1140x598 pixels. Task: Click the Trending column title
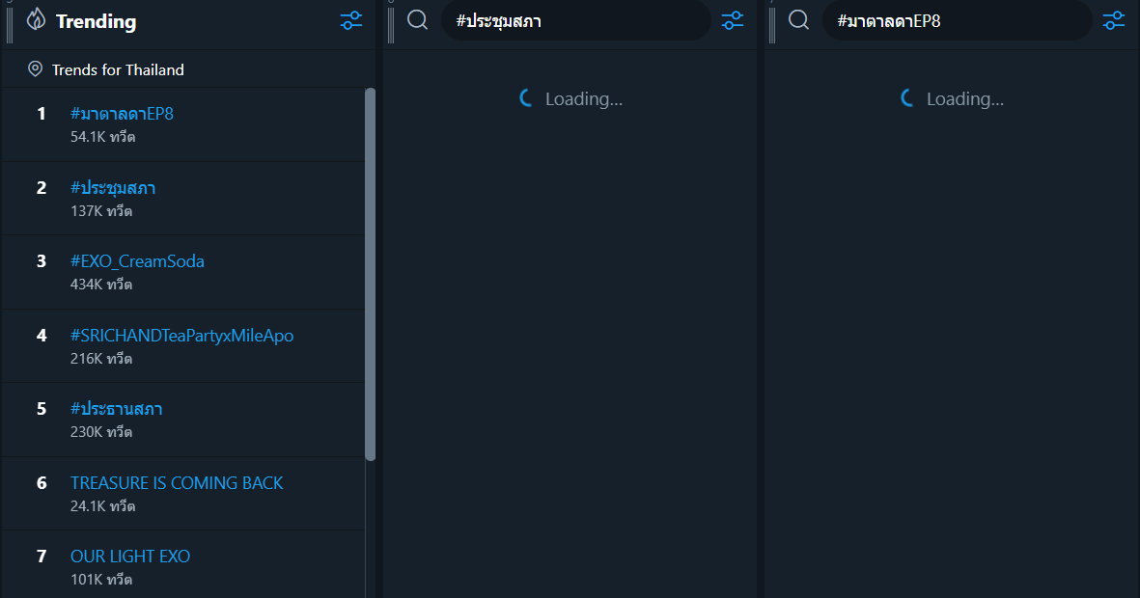(96, 21)
